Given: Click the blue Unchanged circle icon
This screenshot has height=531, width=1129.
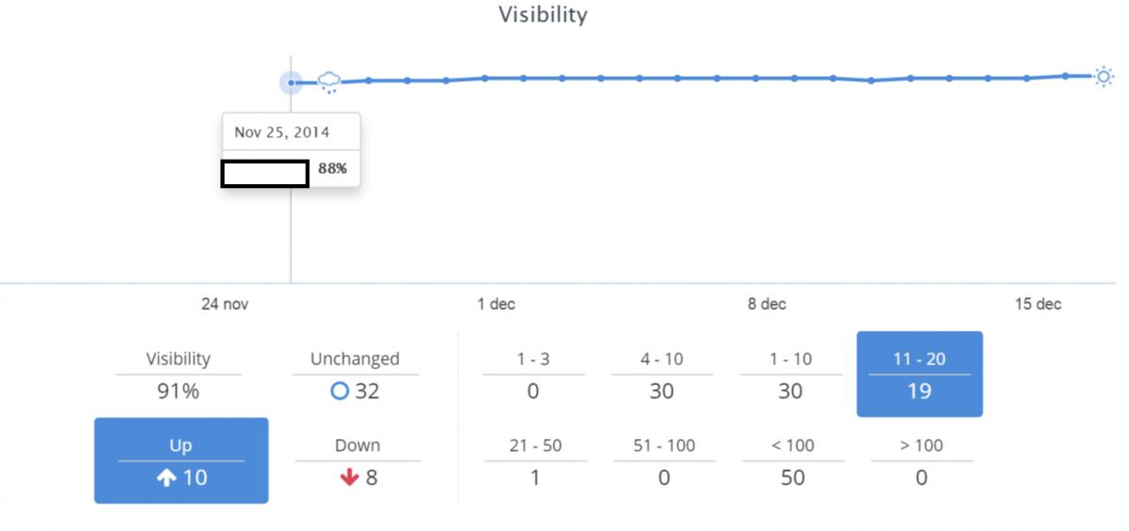Looking at the screenshot, I should [x=341, y=391].
